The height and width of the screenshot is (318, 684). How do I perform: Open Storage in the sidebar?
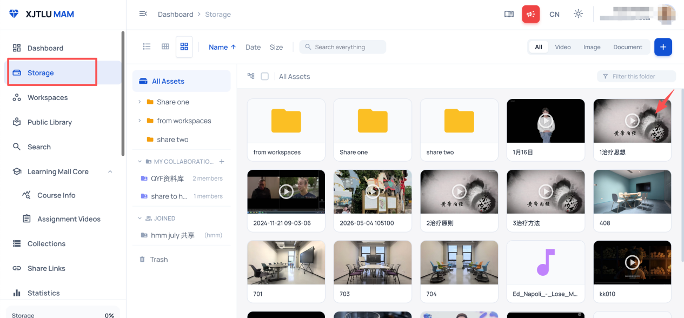point(63,73)
